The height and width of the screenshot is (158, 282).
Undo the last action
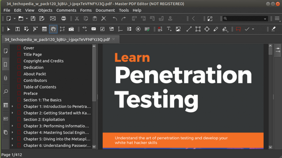pyautogui.click(x=115, y=18)
